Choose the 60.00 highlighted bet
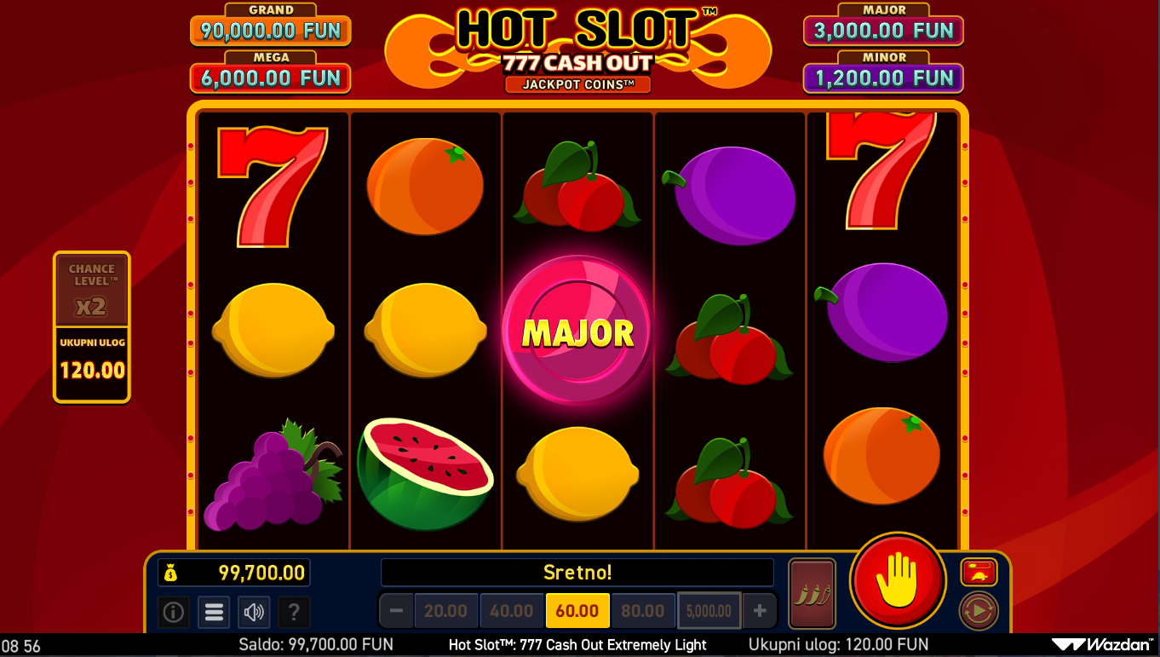Image resolution: width=1160 pixels, height=657 pixels. pos(577,611)
